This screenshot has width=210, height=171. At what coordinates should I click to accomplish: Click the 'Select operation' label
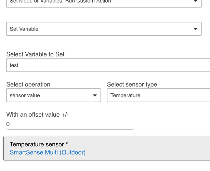28,84
